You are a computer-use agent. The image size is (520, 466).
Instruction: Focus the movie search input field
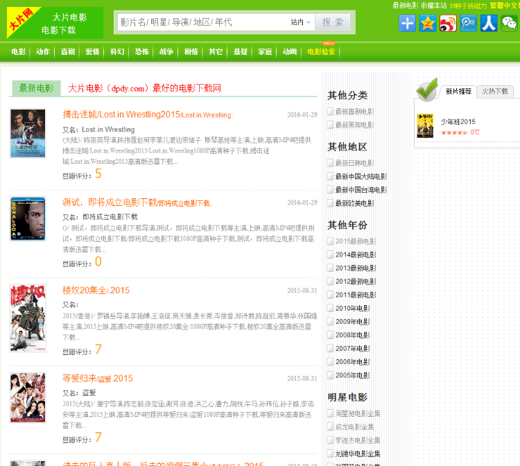pos(201,22)
